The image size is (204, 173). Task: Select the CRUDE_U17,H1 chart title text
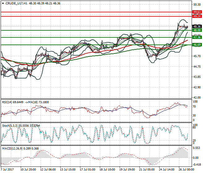[16, 3]
